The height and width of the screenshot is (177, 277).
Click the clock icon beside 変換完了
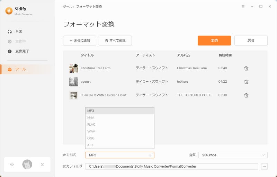(10, 51)
